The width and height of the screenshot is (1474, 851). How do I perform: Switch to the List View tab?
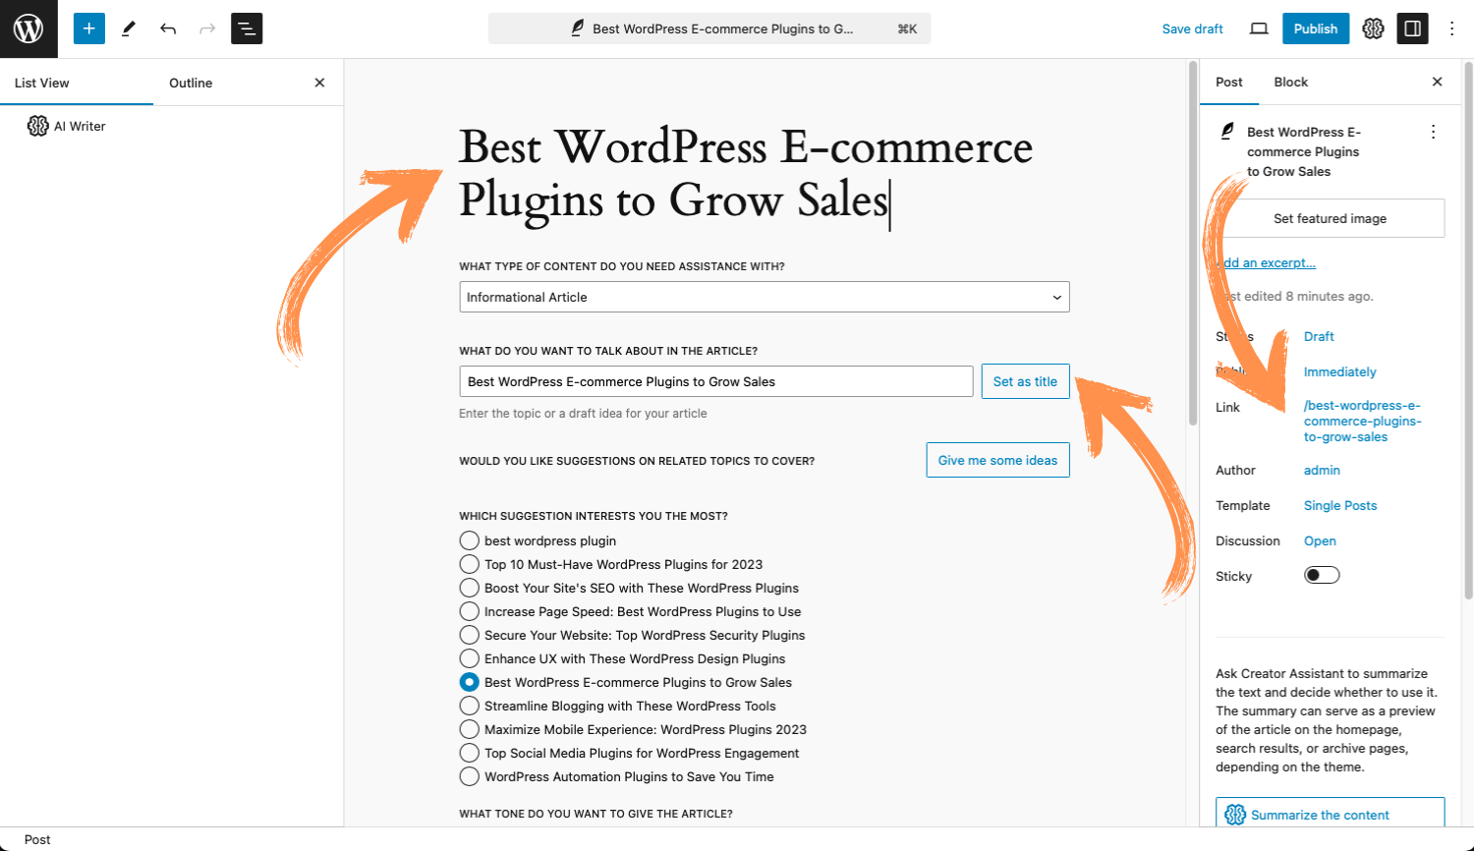coord(42,83)
